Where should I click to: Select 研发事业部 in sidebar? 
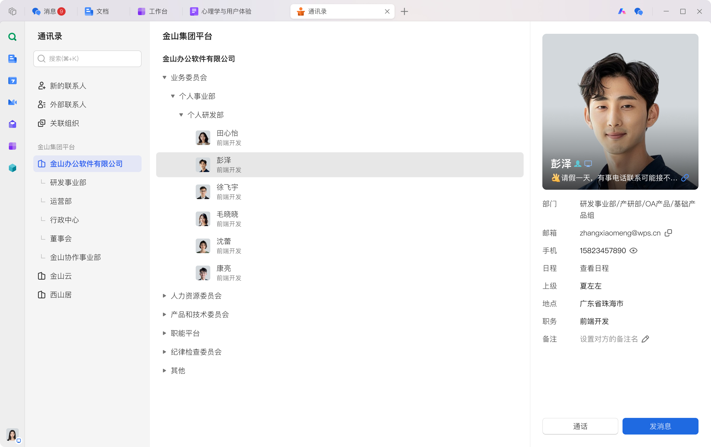pos(87,182)
